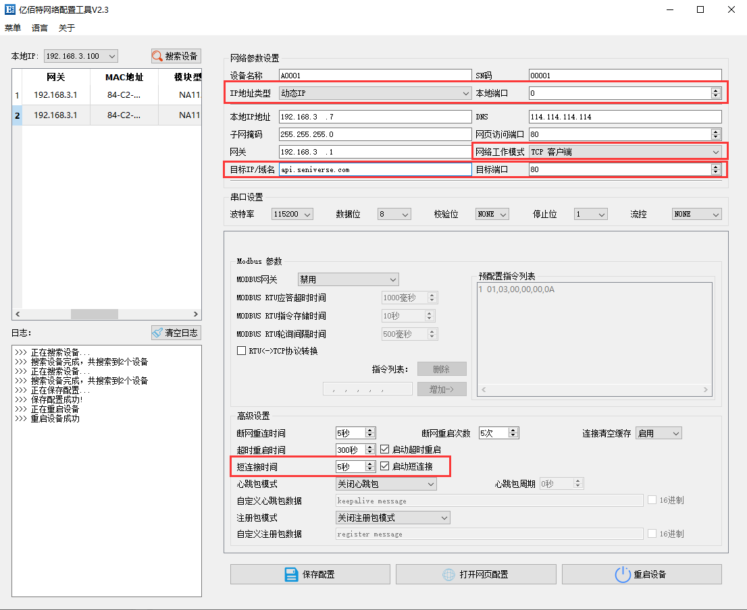Open the 波特率 baud rate dropdown
The width and height of the screenshot is (747, 610).
coord(292,214)
